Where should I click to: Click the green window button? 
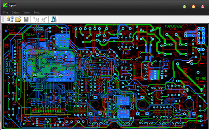pos(184,7)
